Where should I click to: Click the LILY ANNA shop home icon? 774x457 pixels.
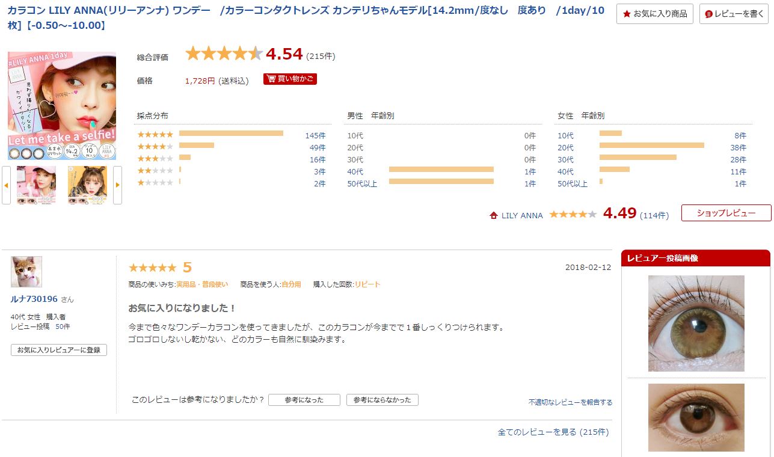[494, 215]
